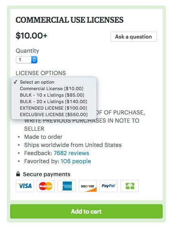Click the $10.00+ price text
This screenshot has width=172, height=227.
[x=32, y=36]
